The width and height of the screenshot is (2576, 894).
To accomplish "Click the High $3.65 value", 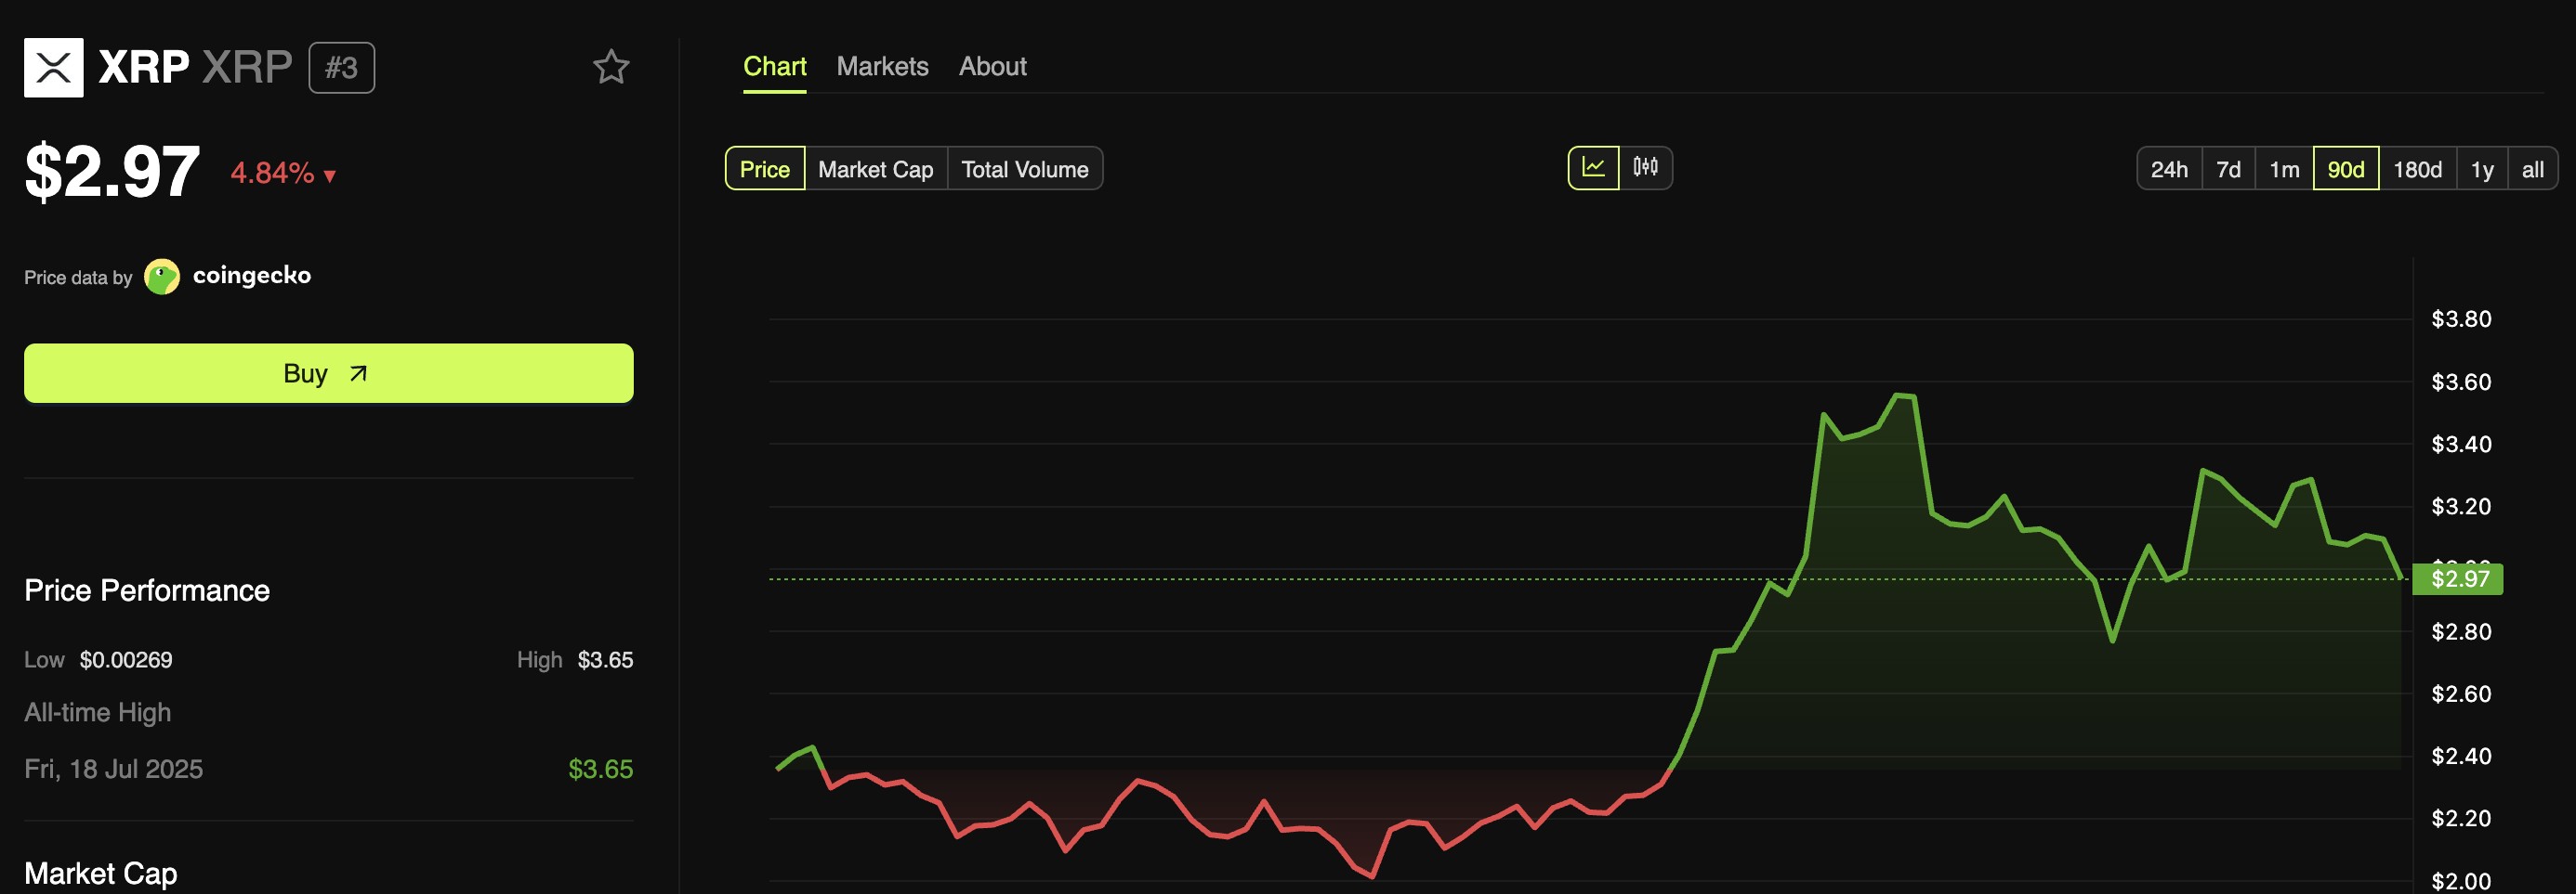I will pyautogui.click(x=605, y=659).
